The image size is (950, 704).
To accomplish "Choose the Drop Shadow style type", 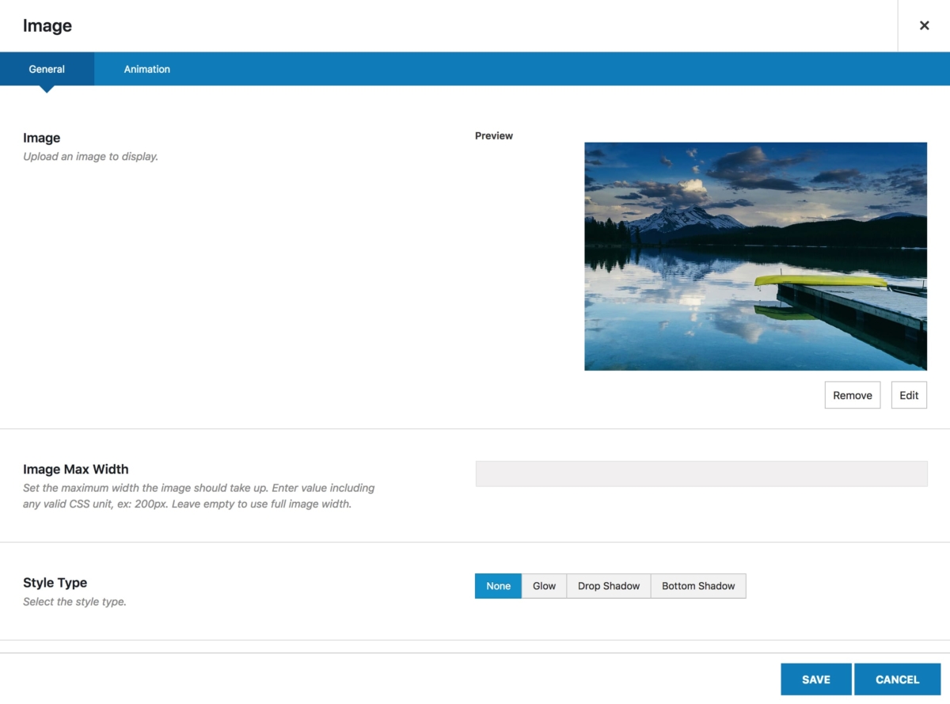I will point(609,586).
